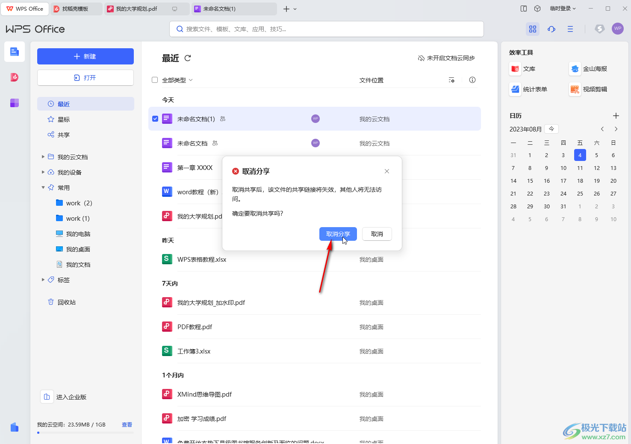Switch to the 找稻壳模板 tab
Screen dimensions: 631x444
[x=76, y=9]
